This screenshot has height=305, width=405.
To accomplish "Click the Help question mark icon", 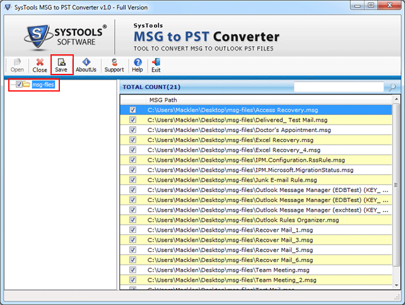I will coord(138,62).
